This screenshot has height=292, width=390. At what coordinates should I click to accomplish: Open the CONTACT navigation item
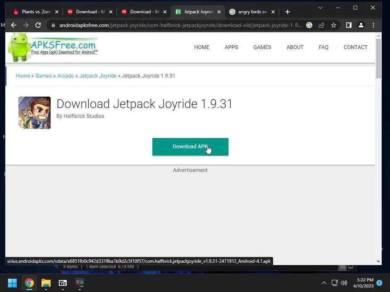(x=355, y=47)
